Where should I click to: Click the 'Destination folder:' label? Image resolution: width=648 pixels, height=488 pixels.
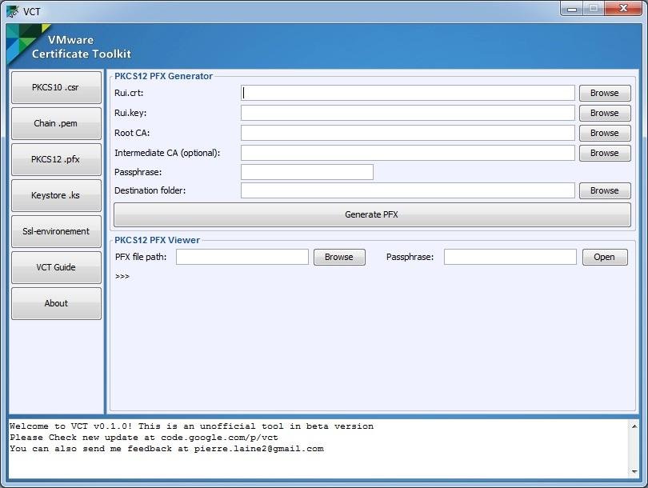(150, 190)
